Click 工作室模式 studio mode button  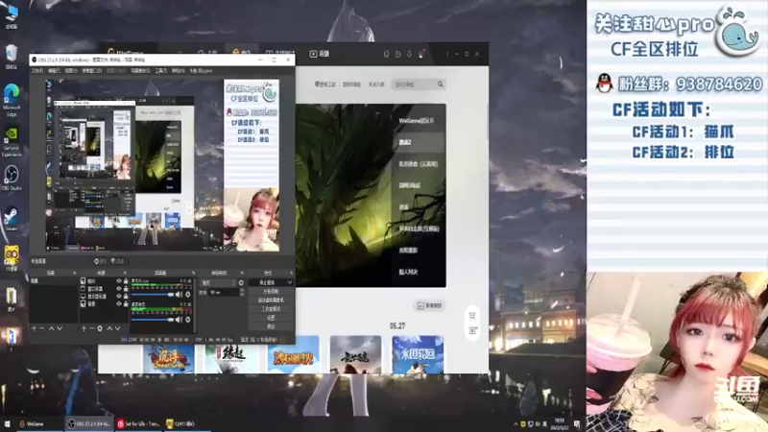(271, 309)
